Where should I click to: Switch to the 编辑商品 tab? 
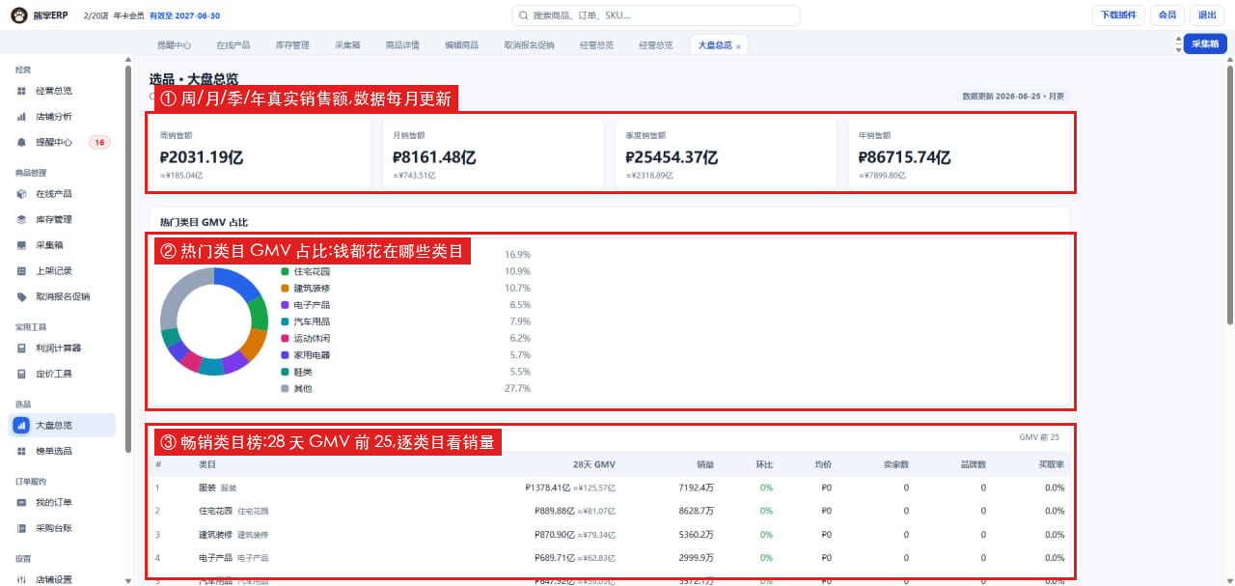(461, 45)
